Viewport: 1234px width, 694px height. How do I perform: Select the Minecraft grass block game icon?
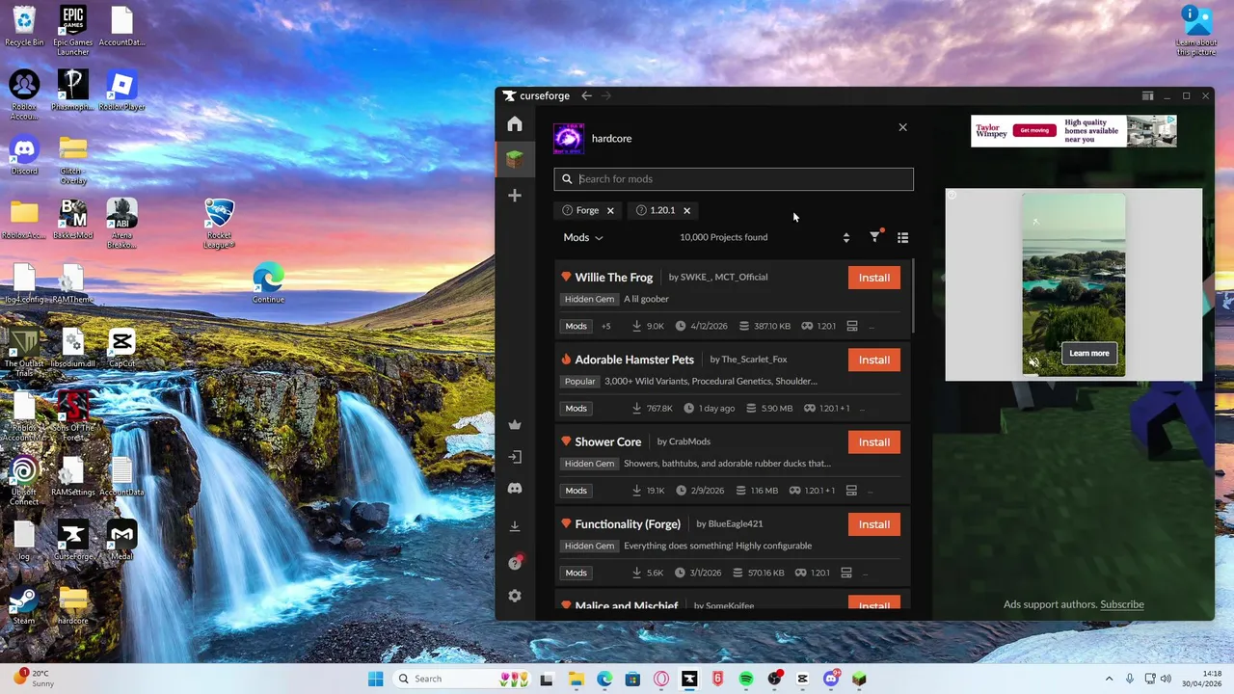coord(515,159)
